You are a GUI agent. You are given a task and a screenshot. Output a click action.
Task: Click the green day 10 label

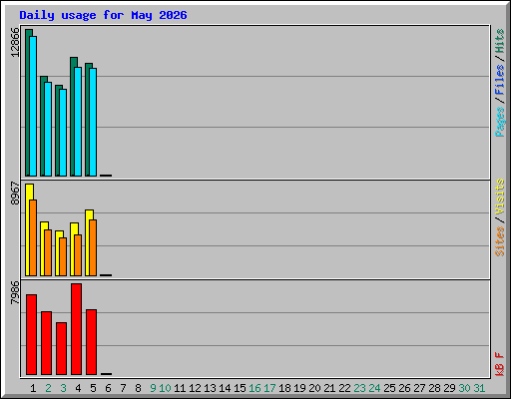click(165, 388)
